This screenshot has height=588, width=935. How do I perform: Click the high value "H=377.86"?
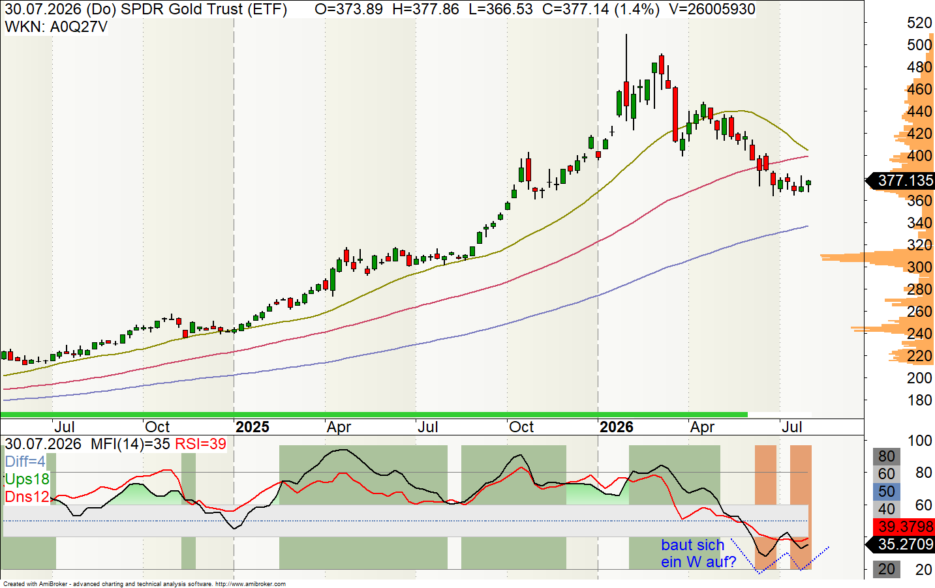pos(425,9)
